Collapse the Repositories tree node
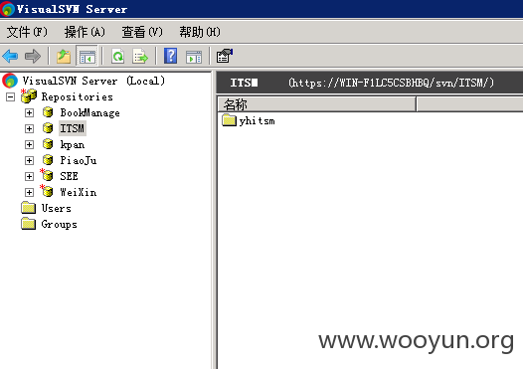 [x=10, y=97]
